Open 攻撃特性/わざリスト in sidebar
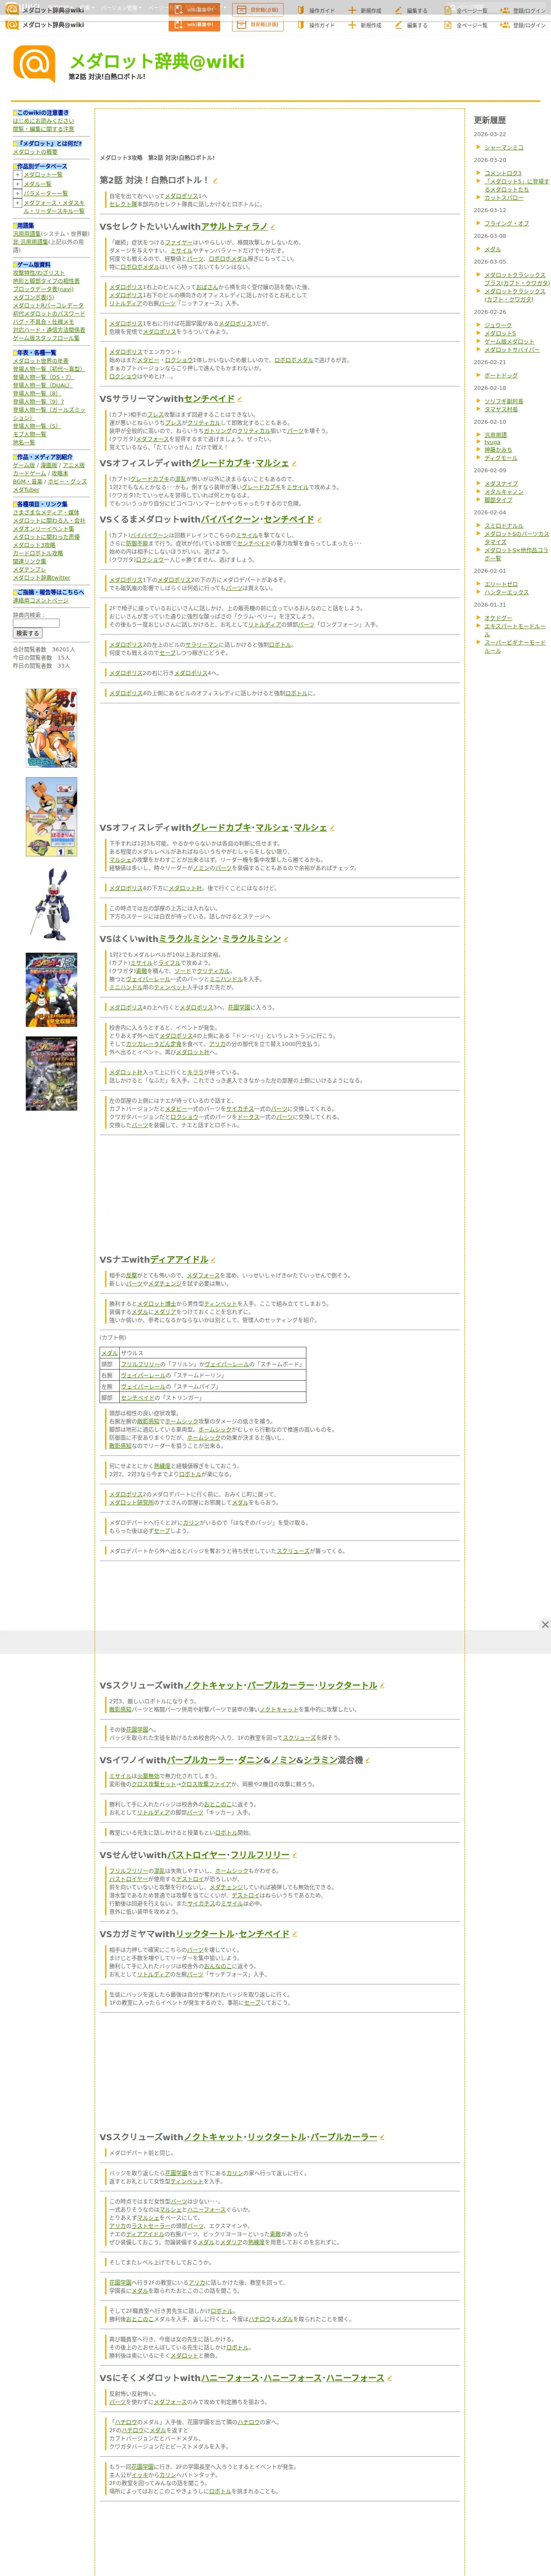Screen dimensions: 551x2576 (x=39, y=273)
